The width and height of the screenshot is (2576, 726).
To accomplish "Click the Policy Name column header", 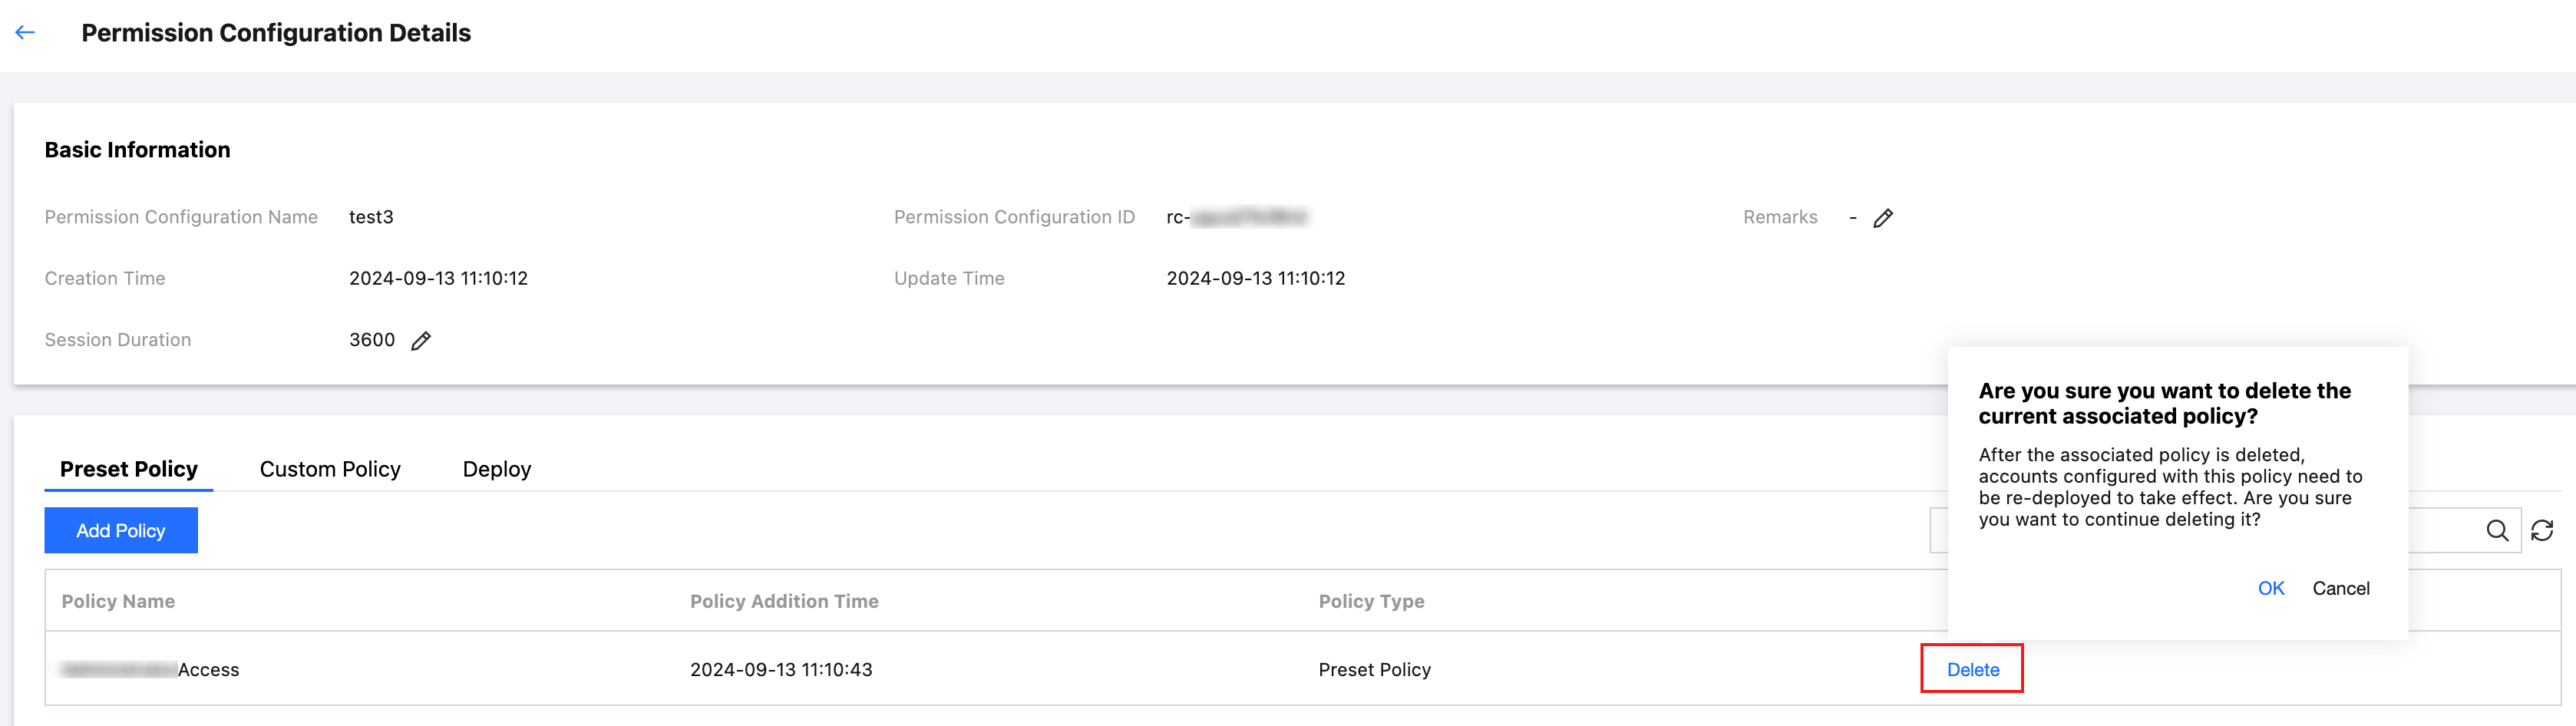I will pos(118,601).
